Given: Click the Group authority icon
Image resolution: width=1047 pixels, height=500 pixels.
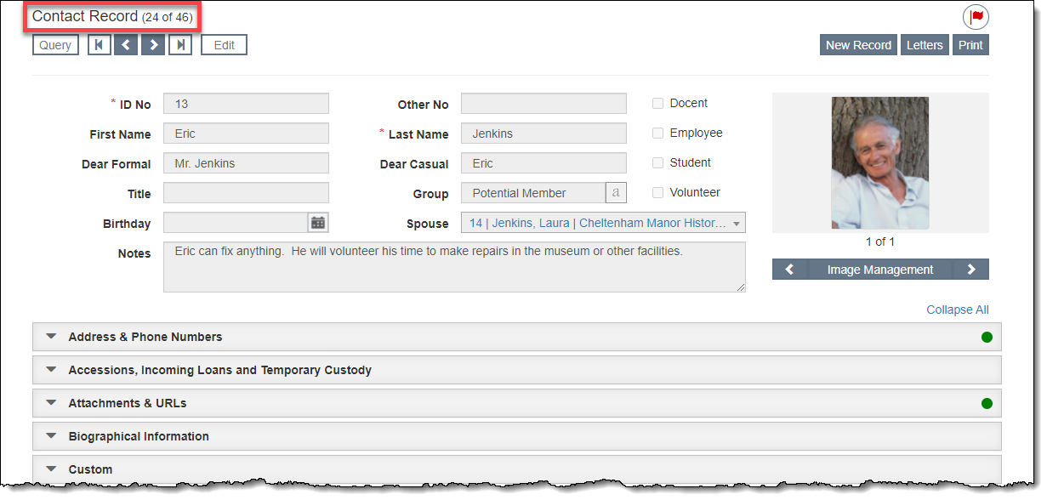Looking at the screenshot, I should [616, 193].
